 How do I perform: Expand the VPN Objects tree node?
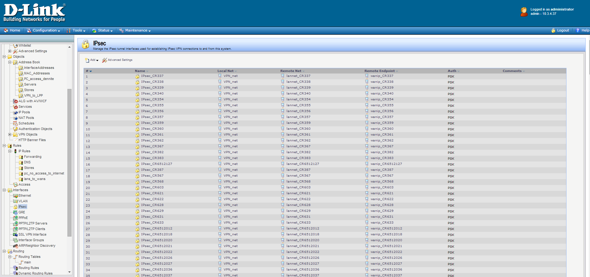coord(10,135)
